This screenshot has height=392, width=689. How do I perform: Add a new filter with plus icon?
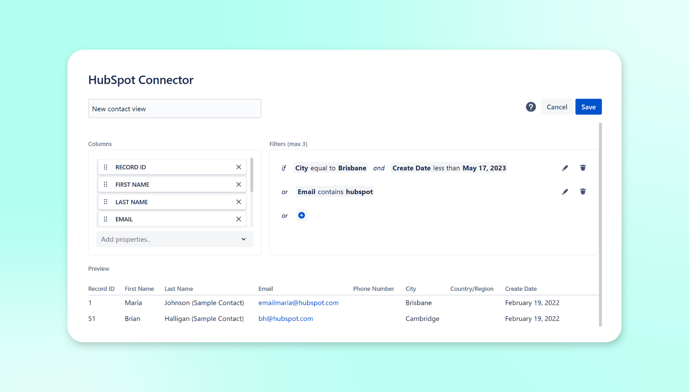pos(301,215)
